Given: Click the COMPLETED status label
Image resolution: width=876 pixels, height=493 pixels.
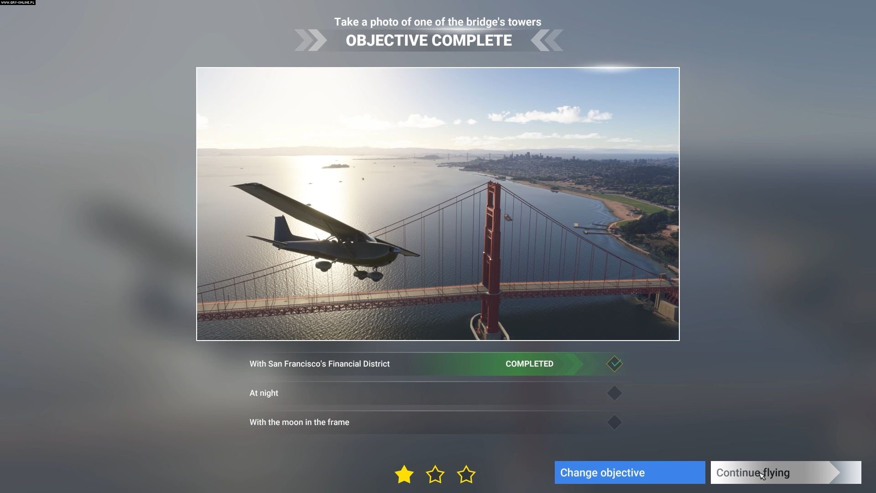Looking at the screenshot, I should [x=529, y=364].
